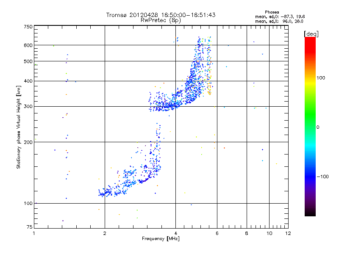The height and width of the screenshot is (254, 339).
Task: Click the '[deg]' colorbar unit label
Action: pyautogui.click(x=311, y=34)
